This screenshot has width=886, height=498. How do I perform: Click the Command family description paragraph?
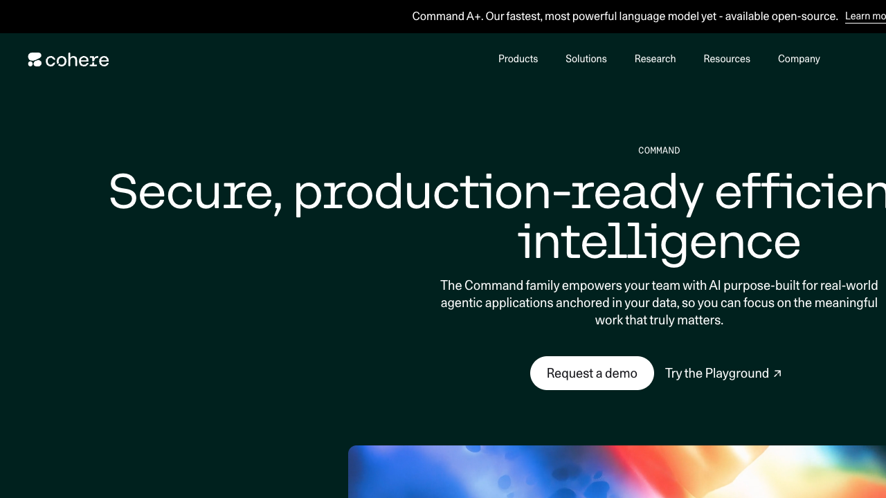pos(659,302)
